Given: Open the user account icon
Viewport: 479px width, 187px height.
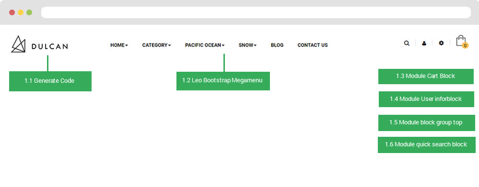Looking at the screenshot, I should 424,43.
